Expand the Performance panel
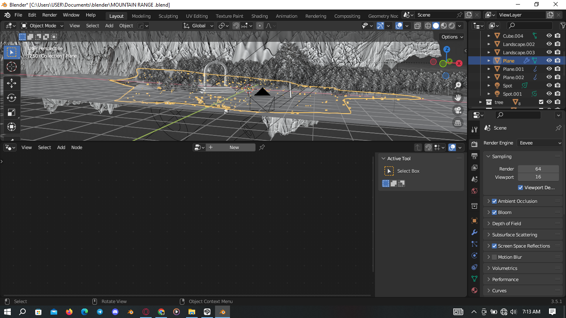 [x=523, y=279]
